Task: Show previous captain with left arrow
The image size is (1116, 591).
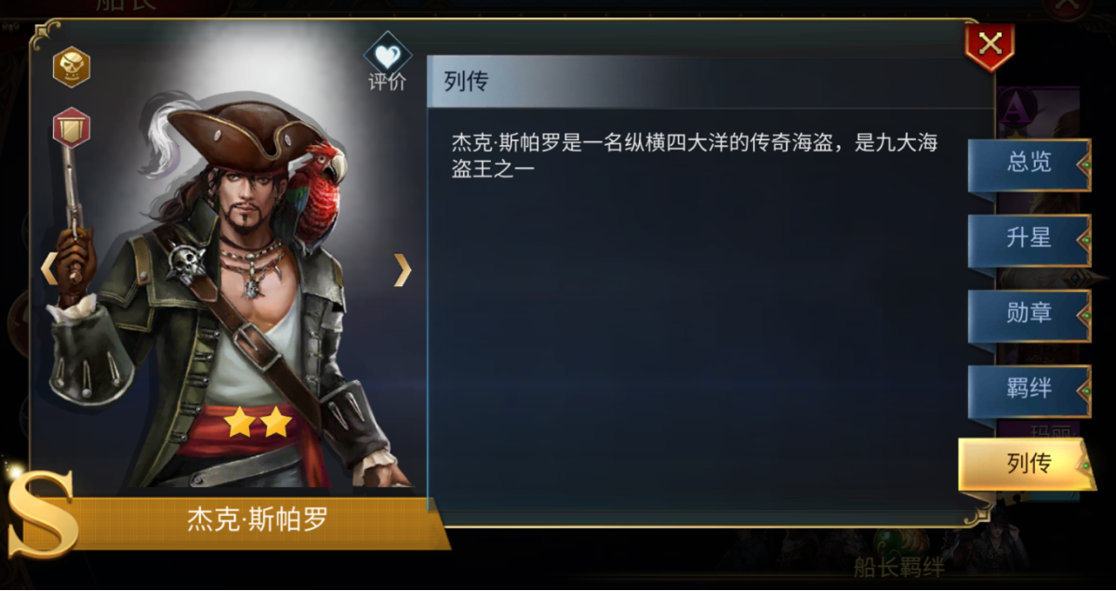Action: [48, 269]
